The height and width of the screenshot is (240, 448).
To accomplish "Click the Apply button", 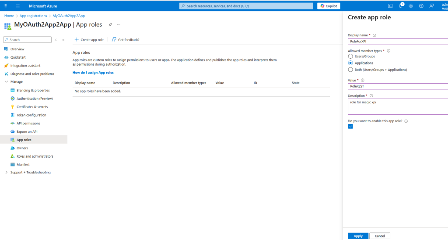I will tap(358, 236).
